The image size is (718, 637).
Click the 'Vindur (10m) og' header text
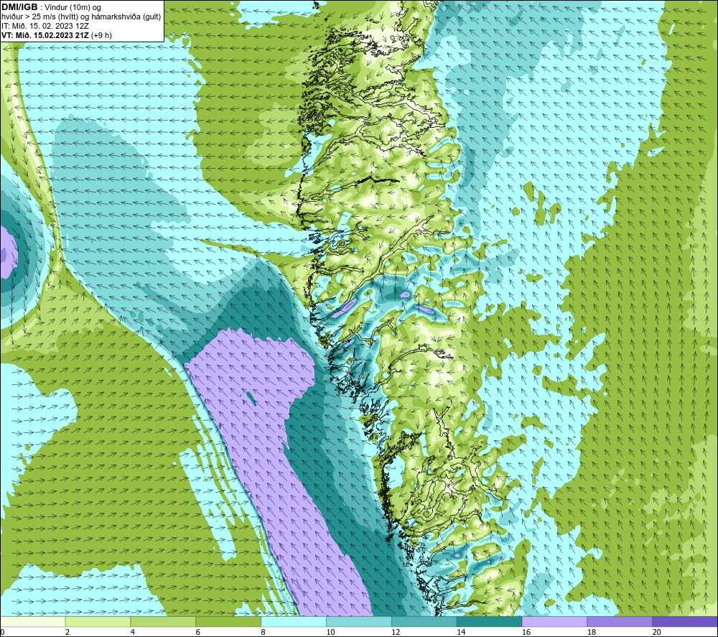coord(73,8)
